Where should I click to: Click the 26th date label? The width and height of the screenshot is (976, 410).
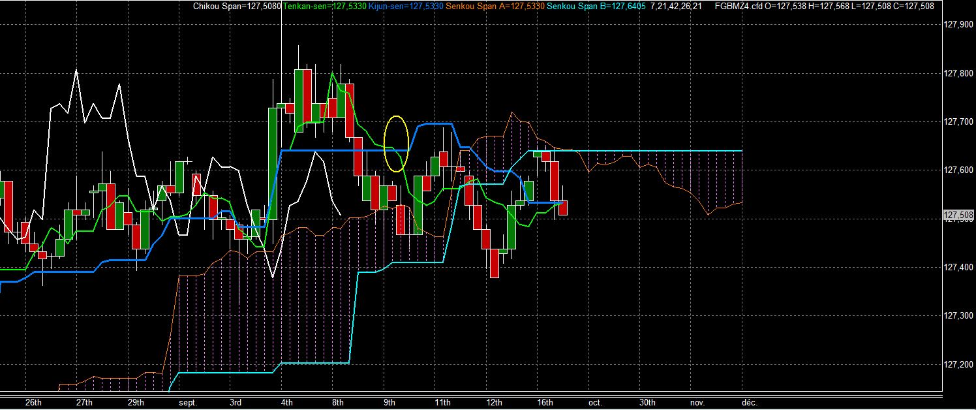click(x=33, y=402)
